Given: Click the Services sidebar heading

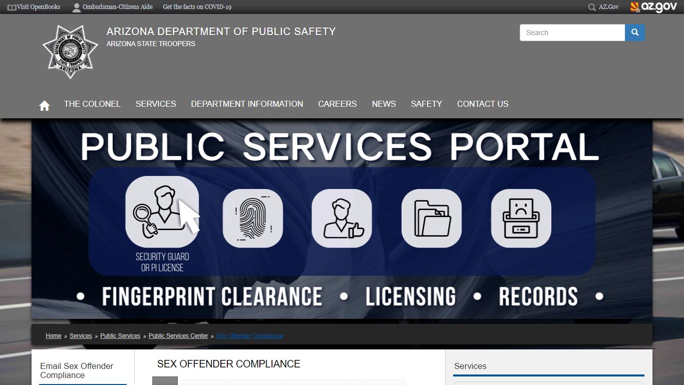Looking at the screenshot, I should [x=470, y=366].
